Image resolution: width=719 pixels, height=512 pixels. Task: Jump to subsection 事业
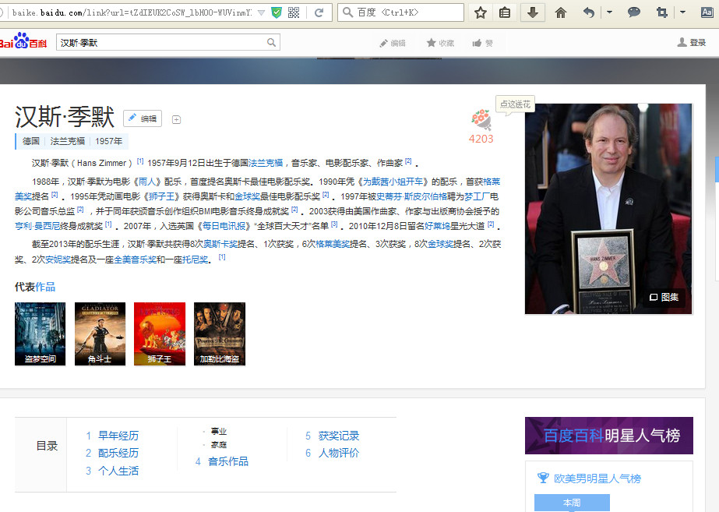pyautogui.click(x=219, y=431)
